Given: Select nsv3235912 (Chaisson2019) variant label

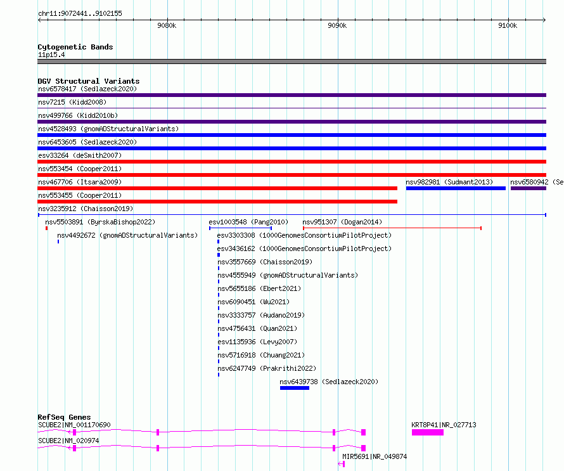Looking at the screenshot, I should 86,209.
